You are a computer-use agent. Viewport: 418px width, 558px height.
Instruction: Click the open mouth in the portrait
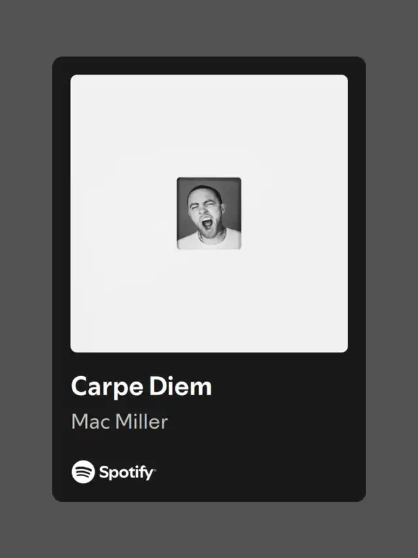click(207, 224)
